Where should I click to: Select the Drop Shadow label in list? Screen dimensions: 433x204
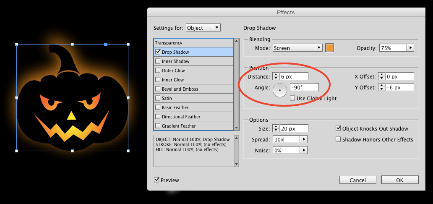175,52
